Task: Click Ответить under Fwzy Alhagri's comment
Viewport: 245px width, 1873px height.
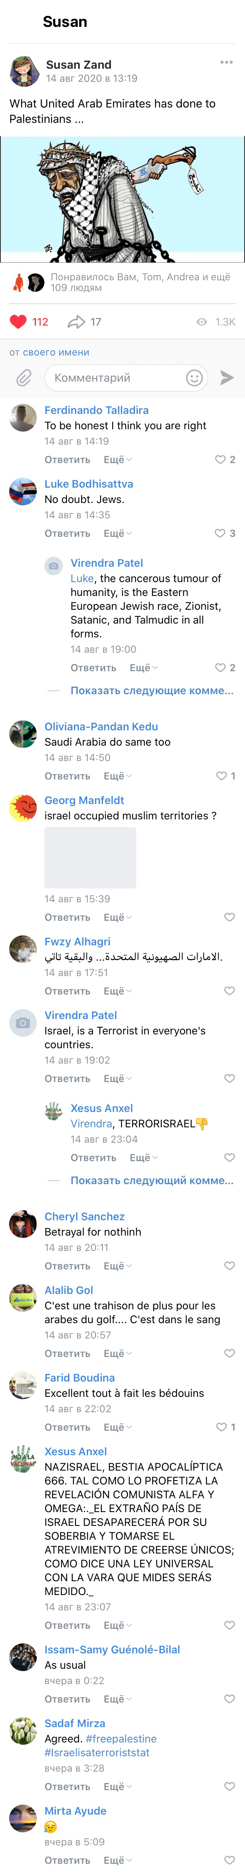Action: point(67,991)
